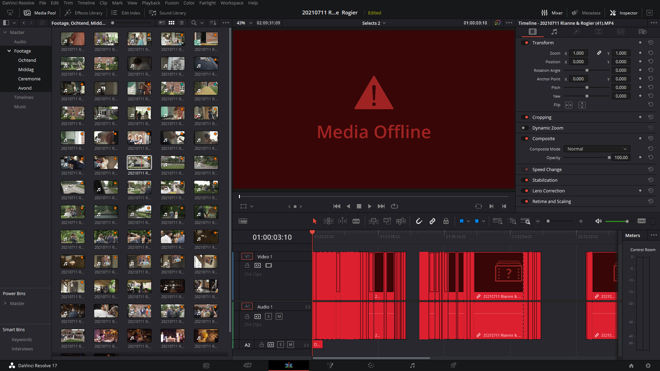Toggle the Position Lock icon
This screenshot has height=371, width=660.
tap(446, 221)
